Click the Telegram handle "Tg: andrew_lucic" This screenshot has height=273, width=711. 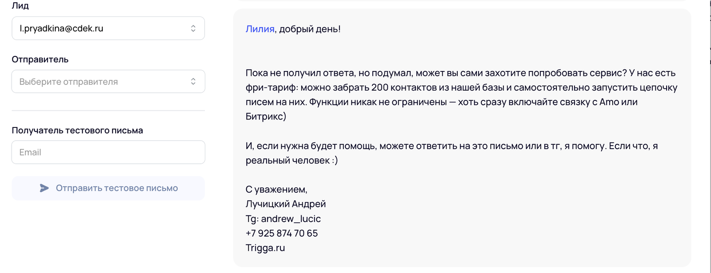pos(283,219)
